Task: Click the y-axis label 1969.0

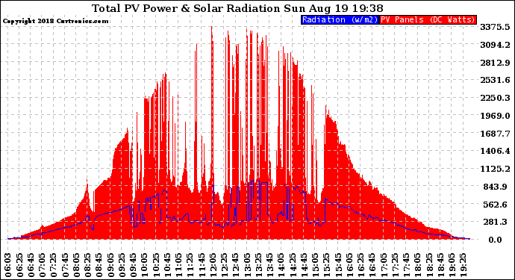Action: click(495, 115)
